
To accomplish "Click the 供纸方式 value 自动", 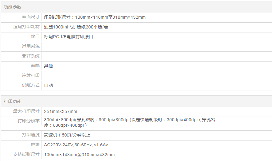I will [49, 85].
